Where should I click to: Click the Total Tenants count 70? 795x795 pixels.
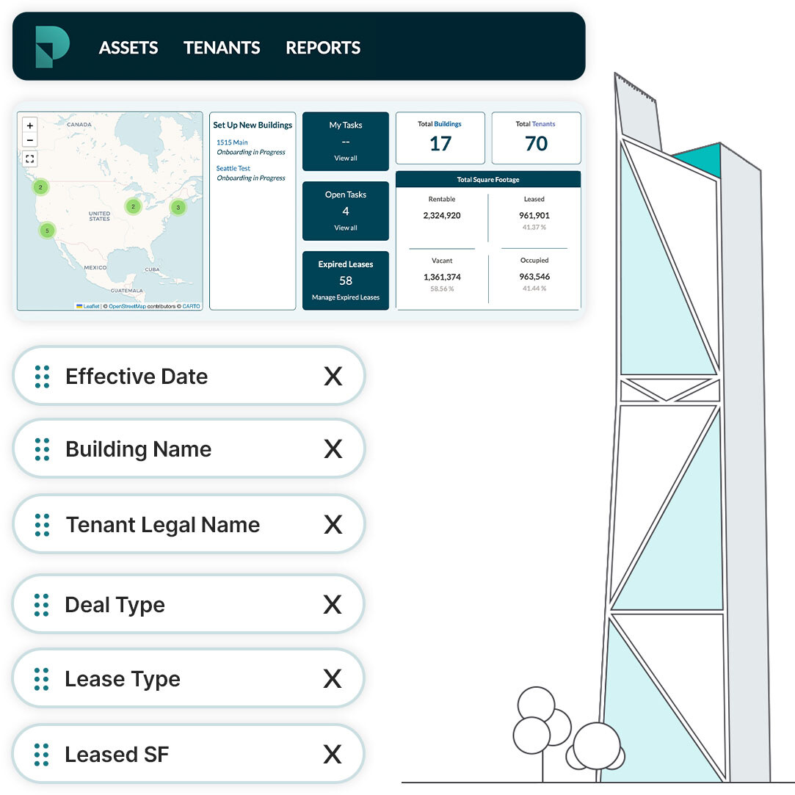[x=537, y=143]
